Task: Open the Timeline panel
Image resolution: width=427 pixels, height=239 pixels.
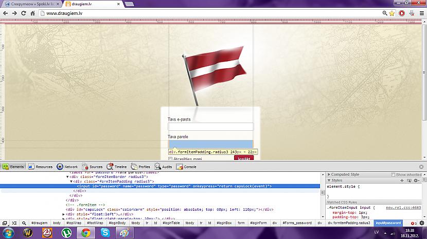Action: pyautogui.click(x=117, y=167)
